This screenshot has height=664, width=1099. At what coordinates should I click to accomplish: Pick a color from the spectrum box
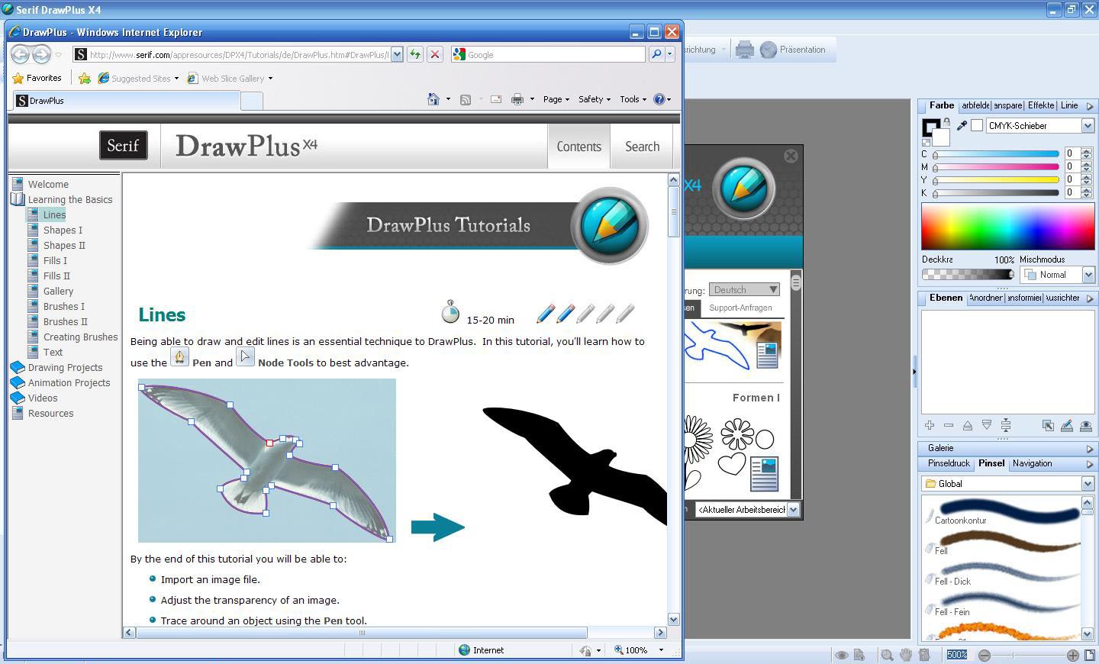(x=1007, y=227)
